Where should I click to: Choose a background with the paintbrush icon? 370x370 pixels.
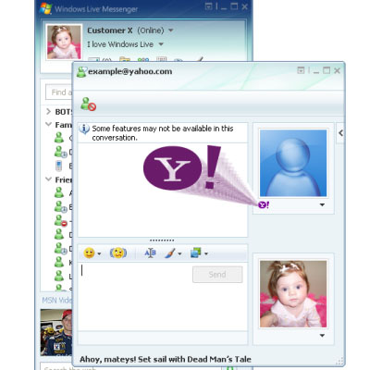[x=169, y=253]
